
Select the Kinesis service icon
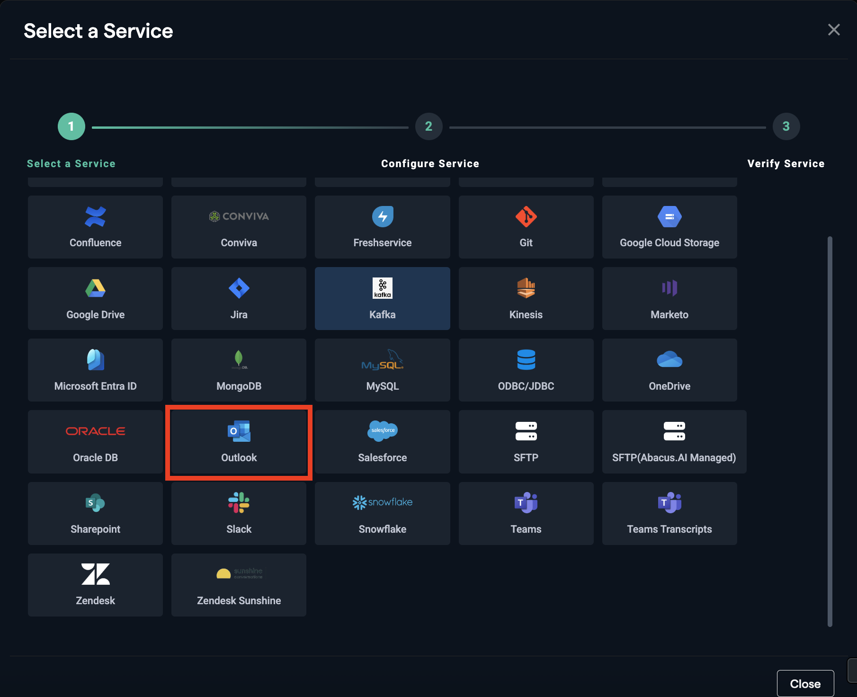526,288
